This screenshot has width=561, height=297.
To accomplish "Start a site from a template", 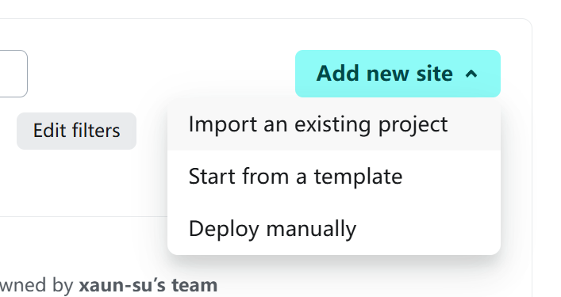I will pyautogui.click(x=334, y=177).
